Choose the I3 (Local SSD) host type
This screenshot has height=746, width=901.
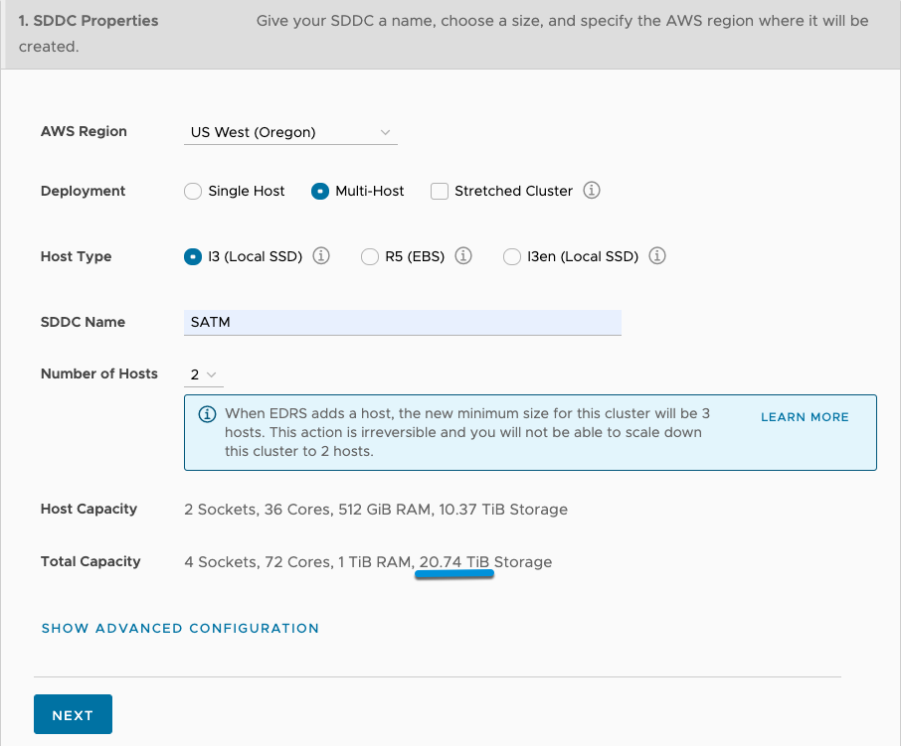pos(193,256)
